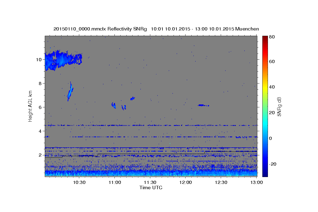Viewport: 318px width, 212px height.
Task: Click the 11:30 time tick label
Action: pos(150,182)
